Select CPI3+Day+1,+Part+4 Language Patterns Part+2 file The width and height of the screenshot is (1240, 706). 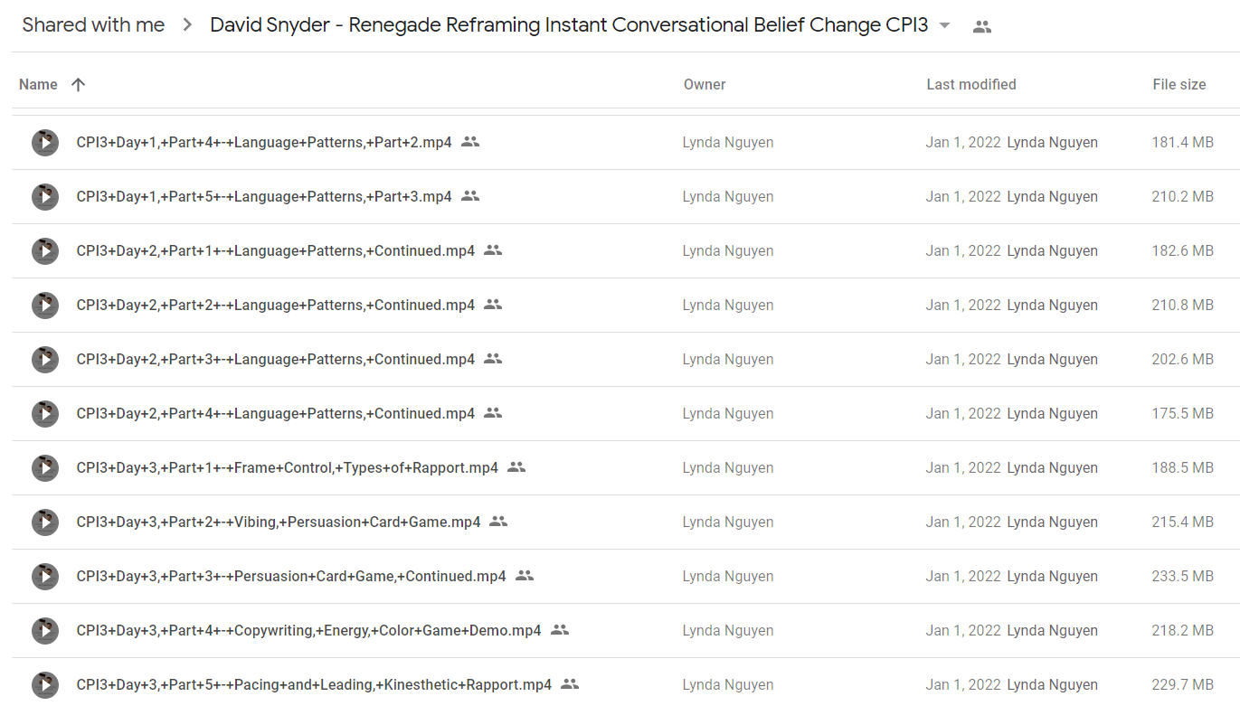tap(264, 143)
